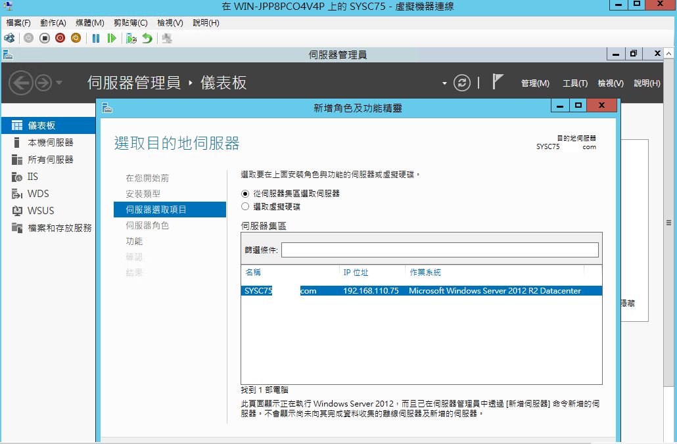Open the dropdown arrow left of refresh
Viewport: 677px width, 444px height.
444,83
